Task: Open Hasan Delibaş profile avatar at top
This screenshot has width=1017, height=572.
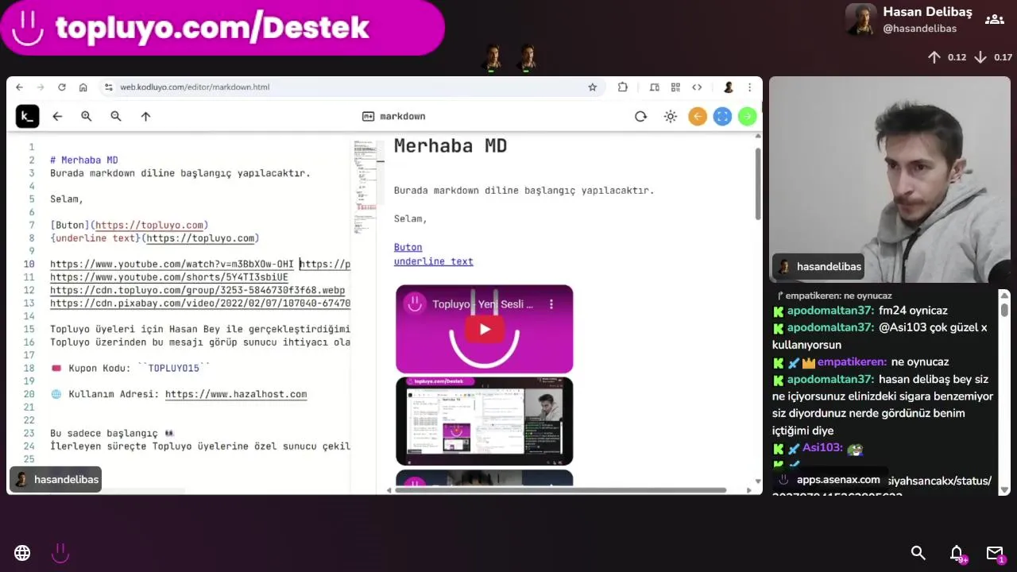Action: point(861,20)
